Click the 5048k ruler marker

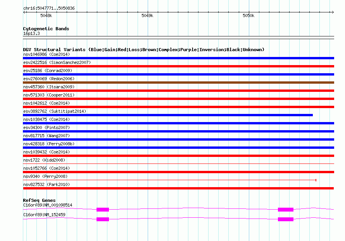pos(46,15)
